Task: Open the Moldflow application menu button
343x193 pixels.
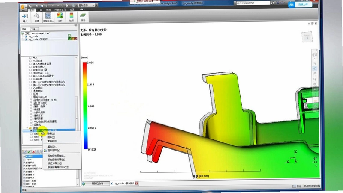Action: (x=23, y=7)
